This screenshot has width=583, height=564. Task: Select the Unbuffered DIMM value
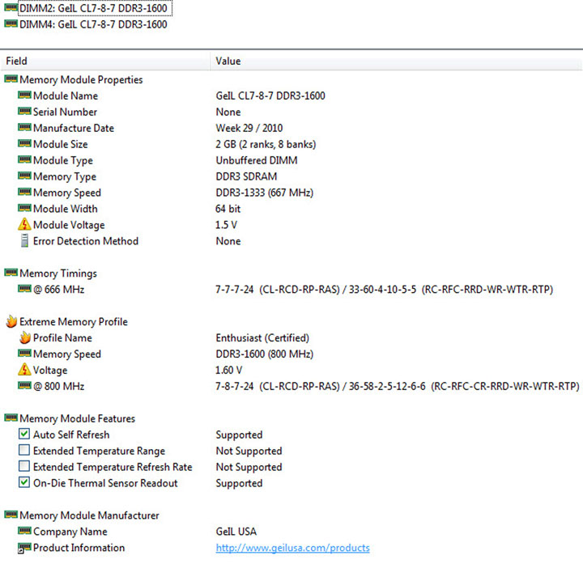tap(257, 160)
